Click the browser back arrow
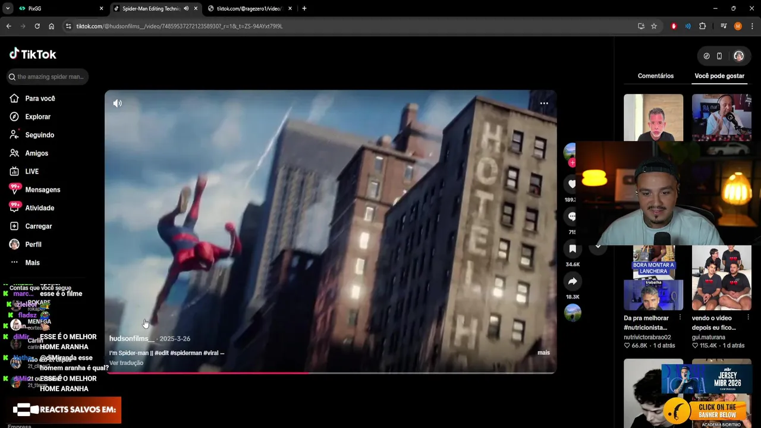Screen dimensions: 761x428 pyautogui.click(x=8, y=26)
